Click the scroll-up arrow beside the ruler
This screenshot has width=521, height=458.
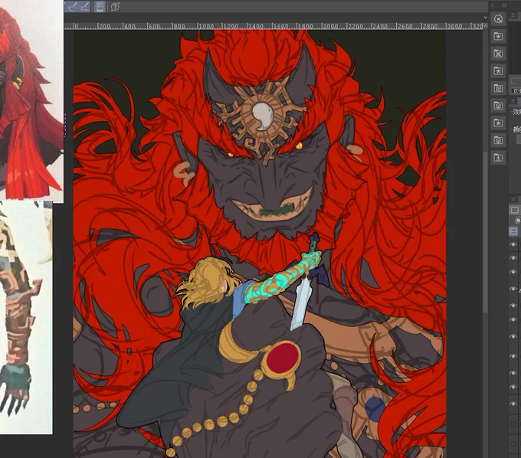click(x=485, y=25)
